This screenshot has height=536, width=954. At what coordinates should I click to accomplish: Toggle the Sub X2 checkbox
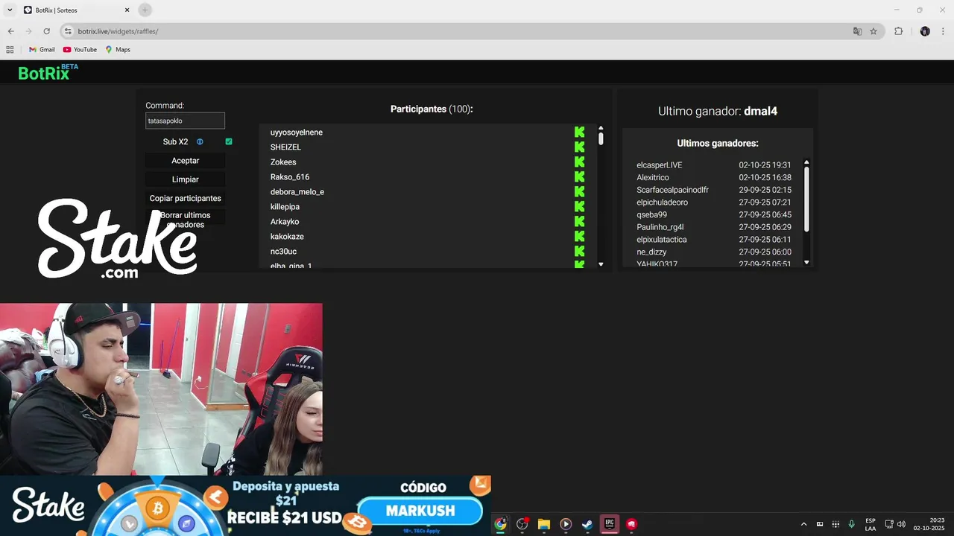click(229, 141)
